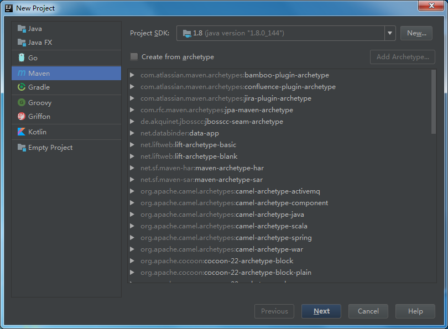Expand jira-plugin-archetype node
This screenshot has width=448, height=329.
[132, 98]
